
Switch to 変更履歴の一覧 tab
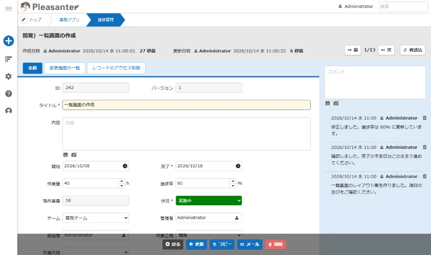point(64,68)
